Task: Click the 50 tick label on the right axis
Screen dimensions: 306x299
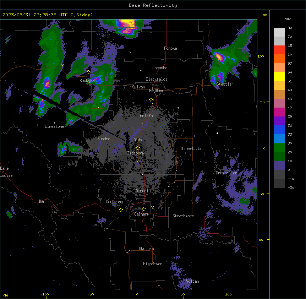Action: 262,102
